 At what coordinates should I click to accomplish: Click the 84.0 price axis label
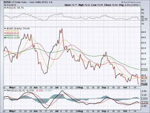[x=144, y=37]
